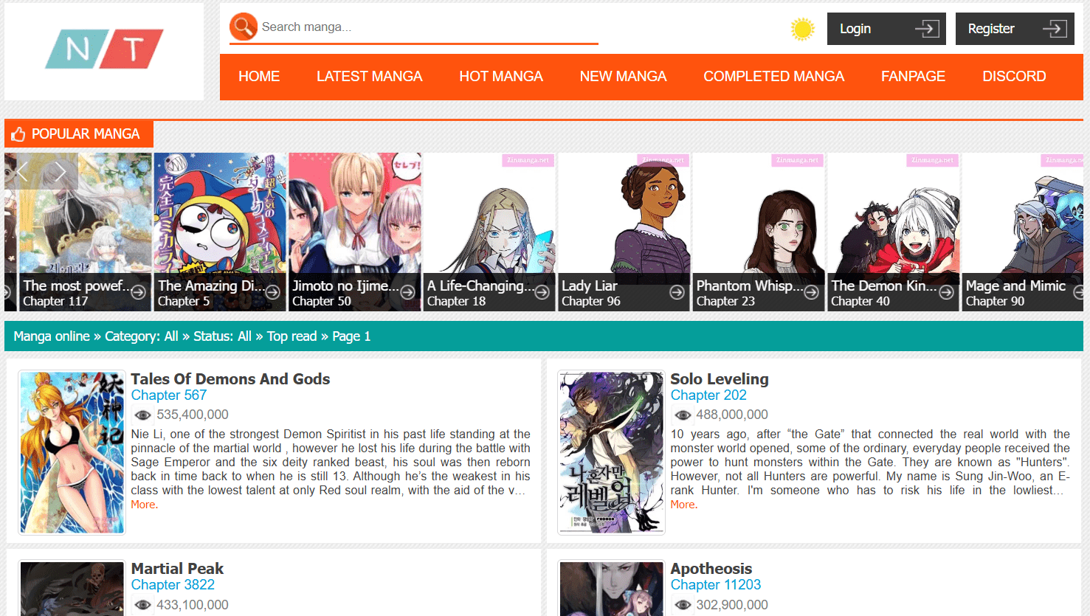Open NEW MANGA menu item
The image size is (1090, 616).
tap(624, 77)
